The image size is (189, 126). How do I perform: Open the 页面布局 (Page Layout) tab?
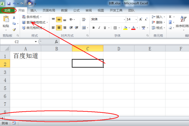49,10
